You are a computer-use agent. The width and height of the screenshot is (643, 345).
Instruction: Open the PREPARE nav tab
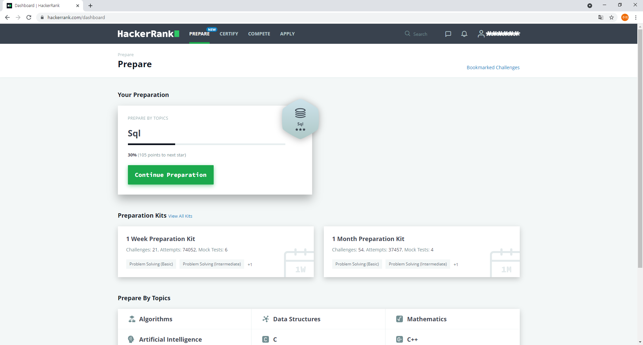coord(199,34)
